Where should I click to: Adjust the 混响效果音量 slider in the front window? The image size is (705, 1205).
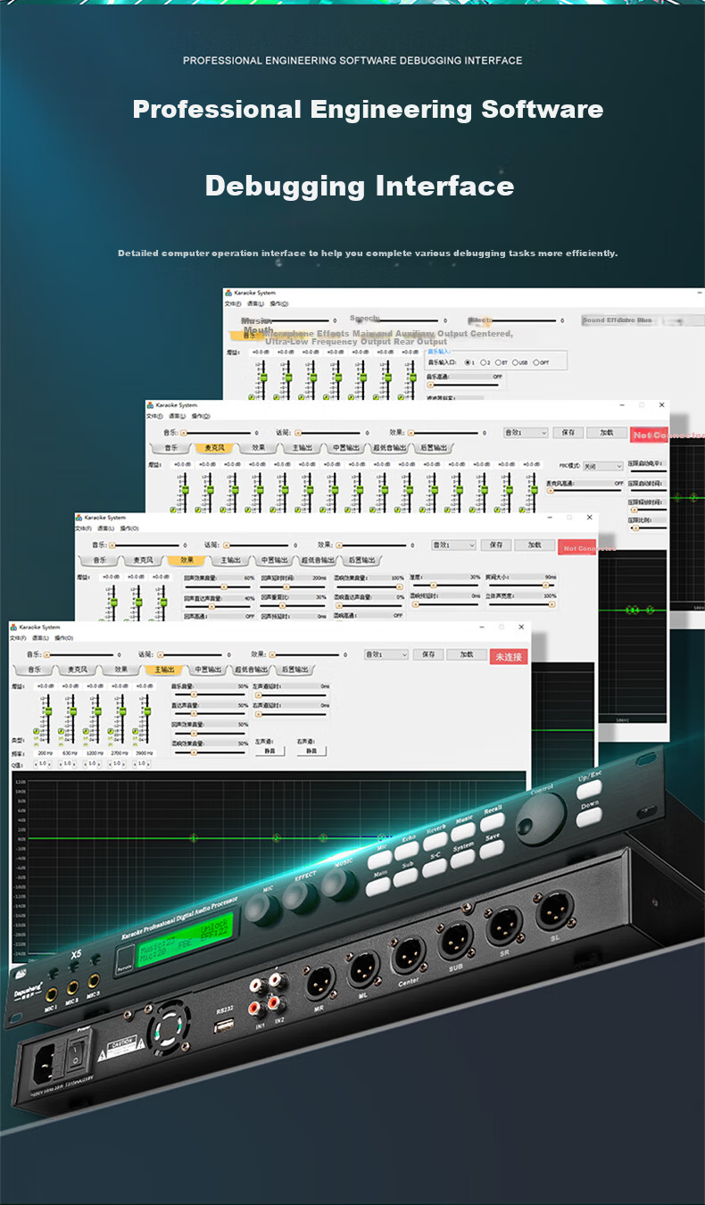pos(210,752)
